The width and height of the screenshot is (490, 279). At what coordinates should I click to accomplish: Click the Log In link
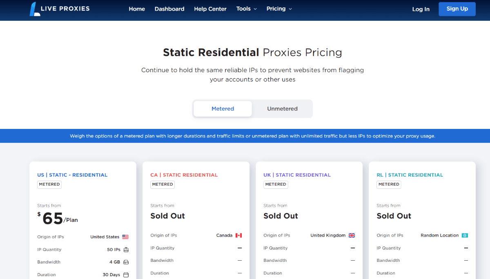click(x=421, y=9)
